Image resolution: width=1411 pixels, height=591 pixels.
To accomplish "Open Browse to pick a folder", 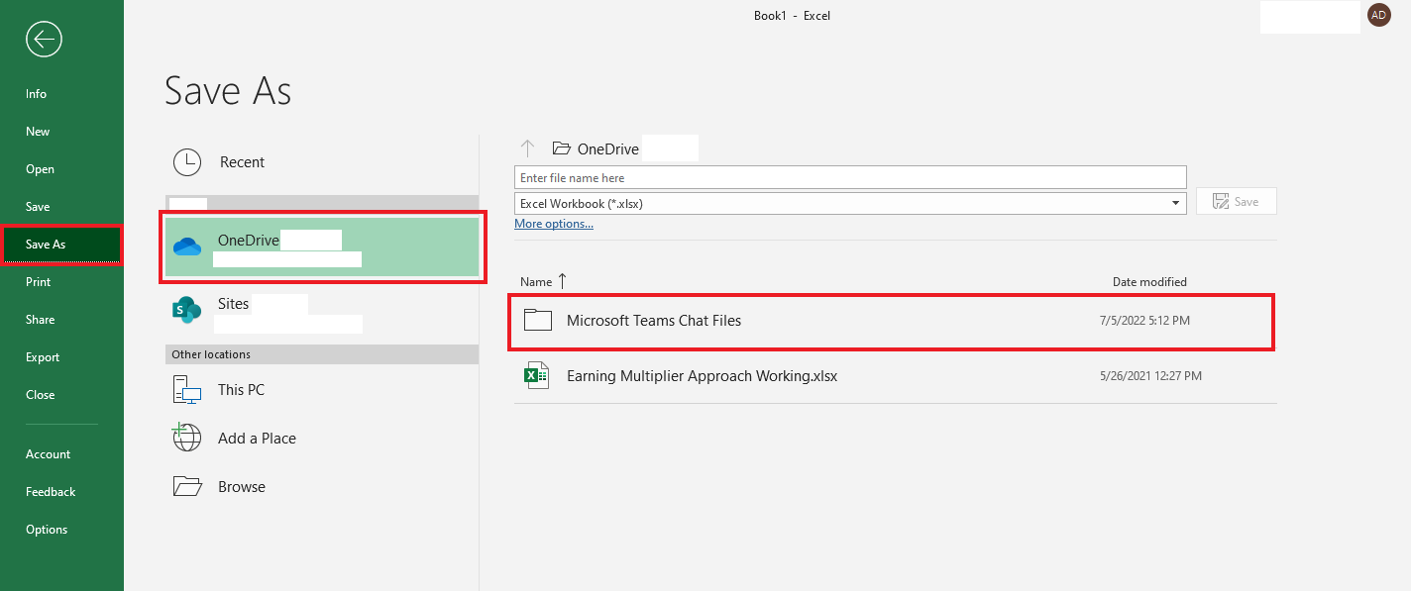I will (242, 486).
